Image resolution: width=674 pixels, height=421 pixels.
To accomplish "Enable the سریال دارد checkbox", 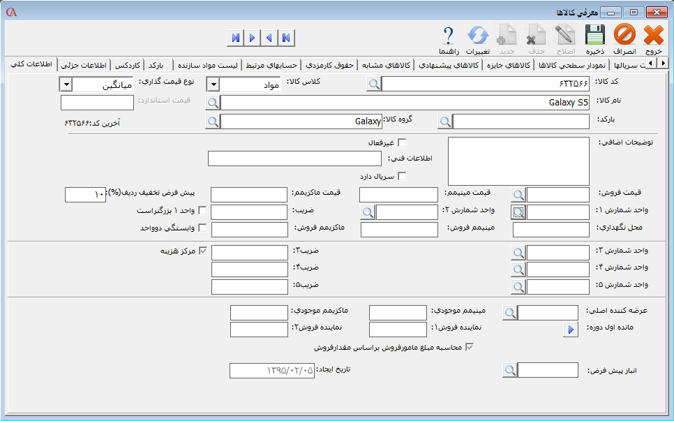I will click(x=401, y=176).
